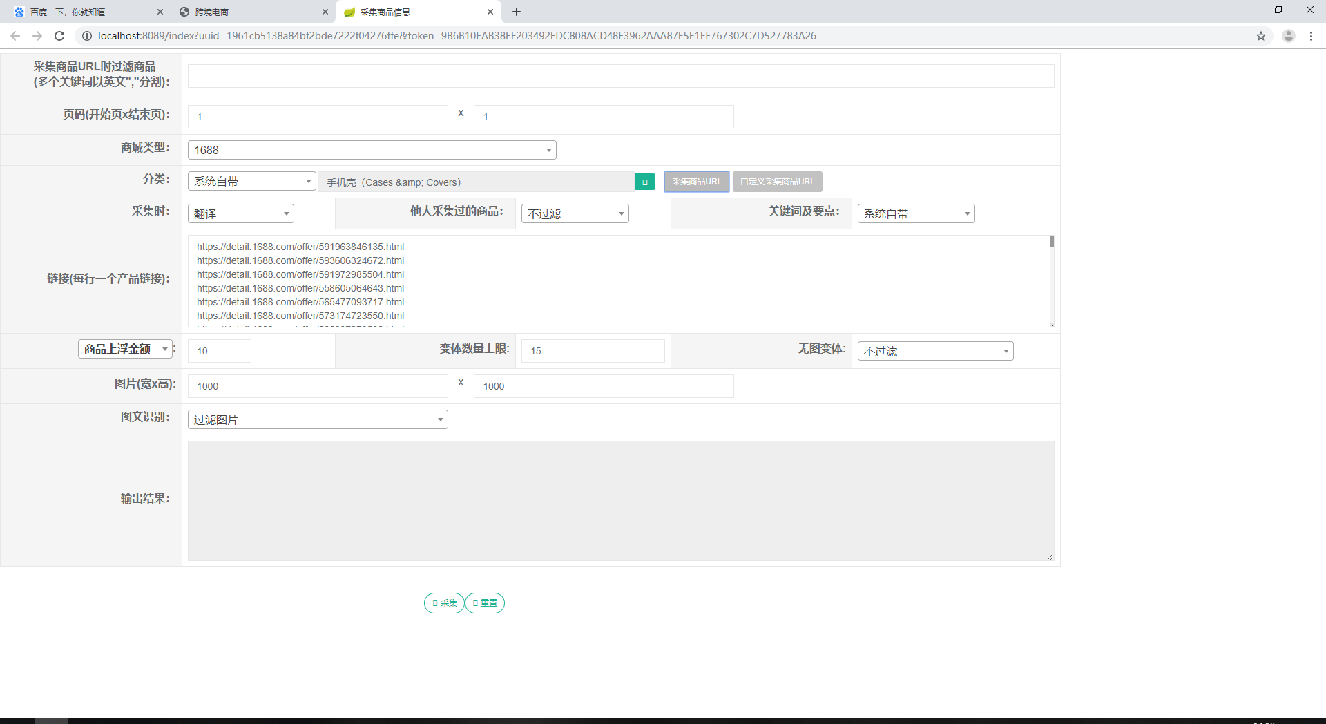Click the 变体数量上限 field showing 15
The image size is (1326, 724).
(x=593, y=351)
